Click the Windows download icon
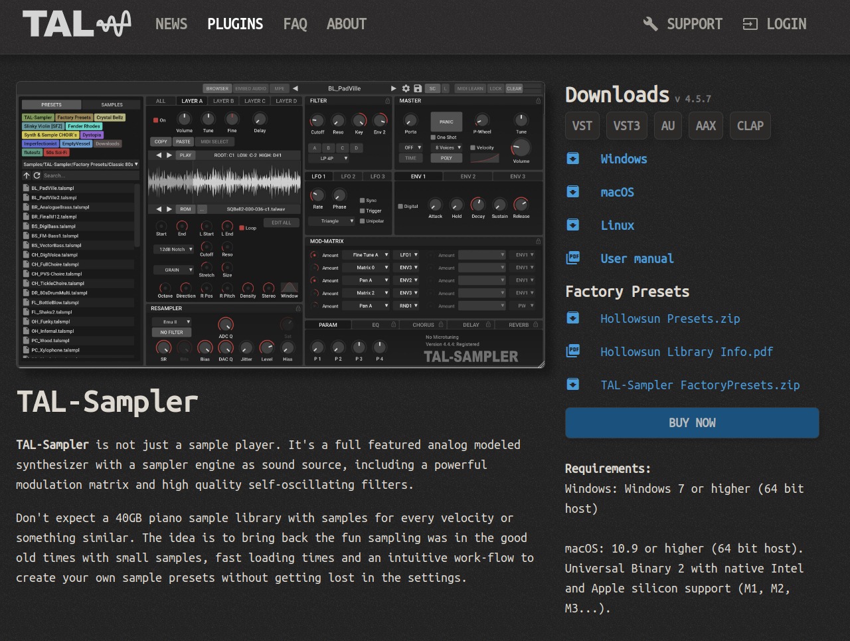850x641 pixels. 572,159
